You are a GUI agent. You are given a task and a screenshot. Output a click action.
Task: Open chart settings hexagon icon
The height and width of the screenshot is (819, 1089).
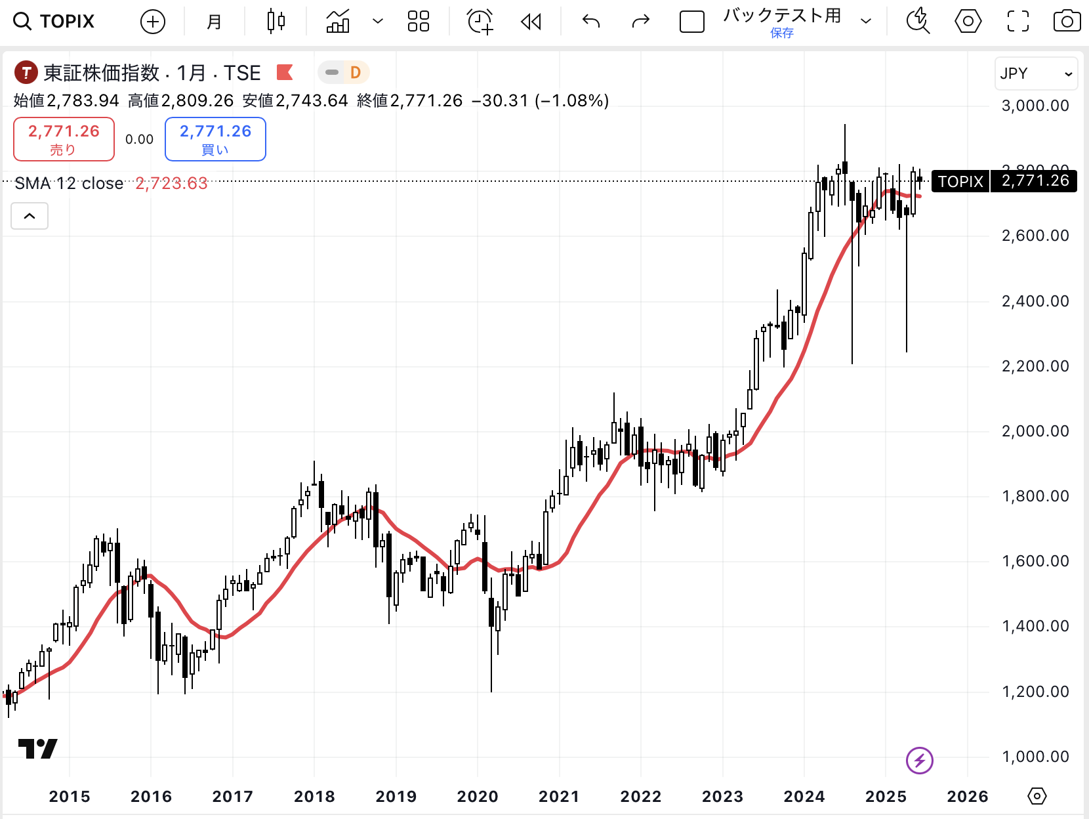[x=968, y=22]
